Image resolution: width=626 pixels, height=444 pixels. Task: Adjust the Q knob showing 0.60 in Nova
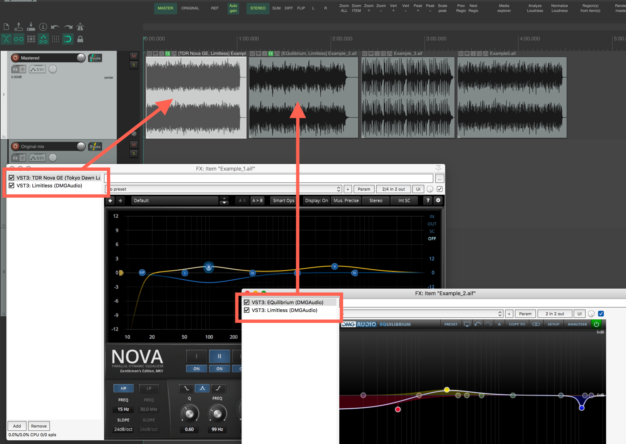190,414
